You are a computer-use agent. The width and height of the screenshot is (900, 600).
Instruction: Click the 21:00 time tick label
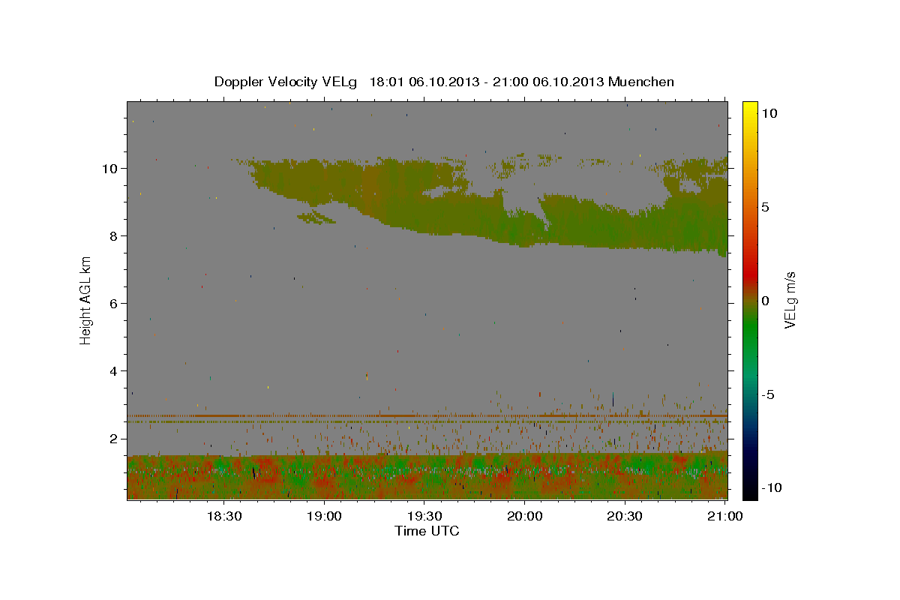725,516
